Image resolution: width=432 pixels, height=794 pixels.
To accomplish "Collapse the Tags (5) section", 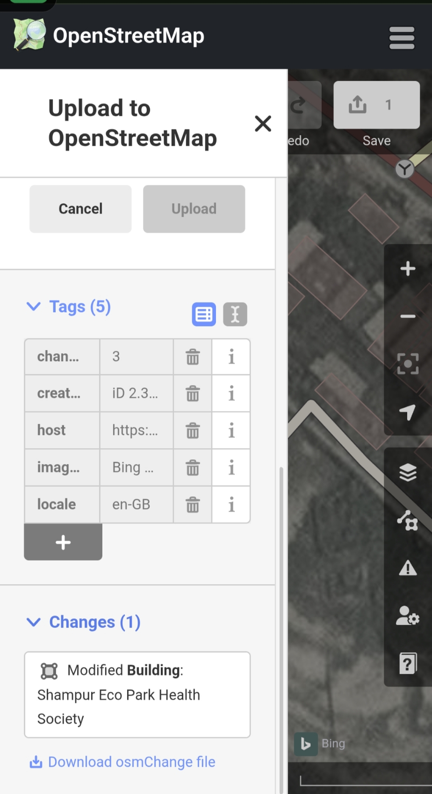I will tap(68, 307).
